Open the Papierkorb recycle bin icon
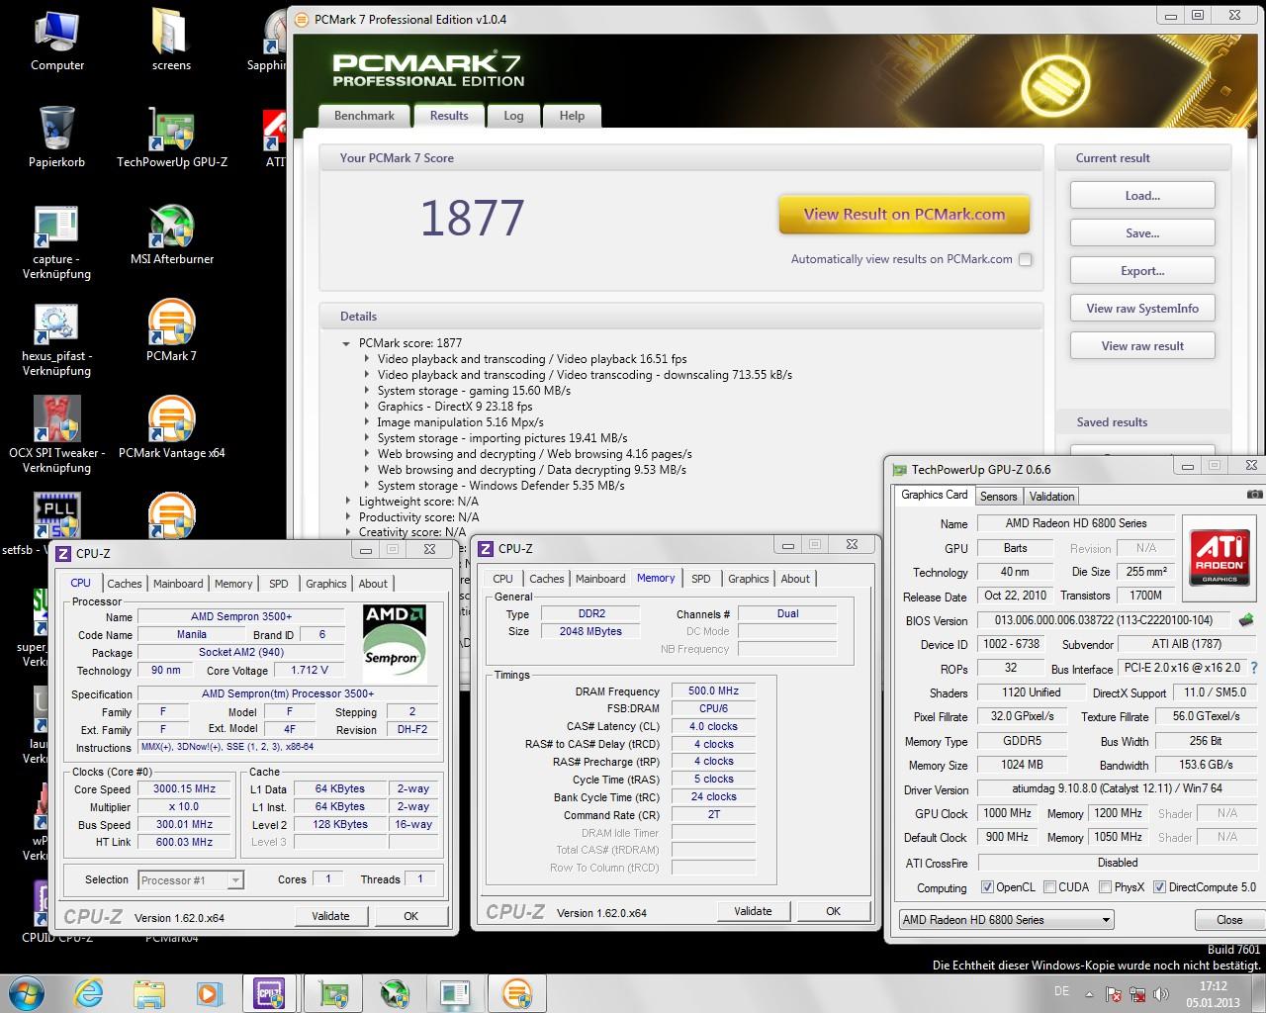 (56, 138)
